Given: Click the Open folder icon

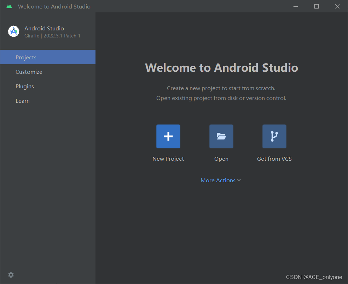Looking at the screenshot, I should (221, 136).
